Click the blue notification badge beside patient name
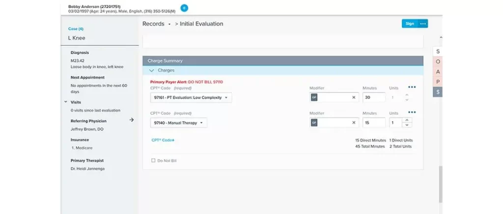Image resolution: width=503 pixels, height=214 pixels. click(x=184, y=8)
